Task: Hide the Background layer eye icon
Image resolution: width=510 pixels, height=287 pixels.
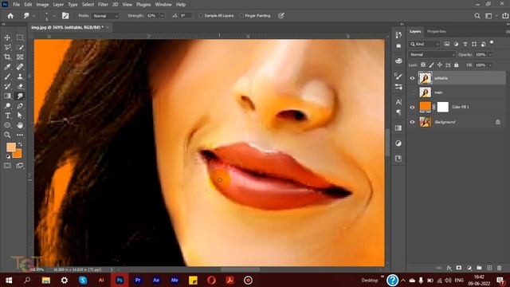Action: tap(412, 122)
